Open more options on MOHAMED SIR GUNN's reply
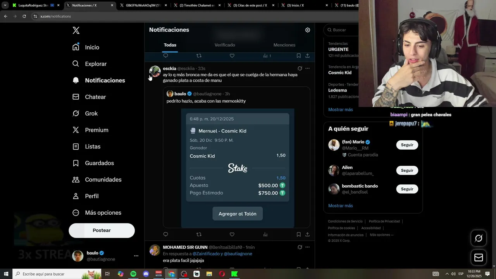Image resolution: width=496 pixels, height=279 pixels. click(308, 247)
